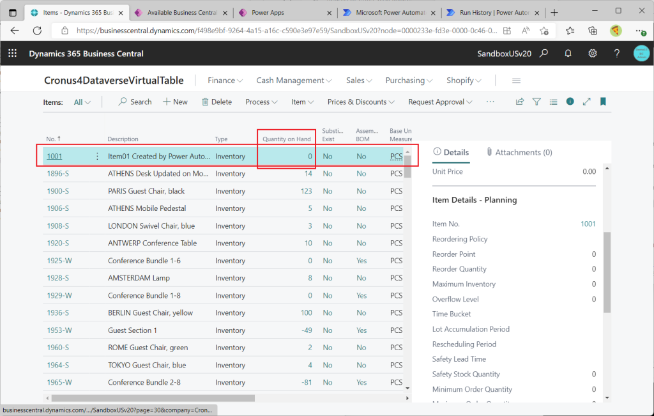Toggle the Read aloud icon in address bar
654x416 pixels.
pyautogui.click(x=526, y=31)
